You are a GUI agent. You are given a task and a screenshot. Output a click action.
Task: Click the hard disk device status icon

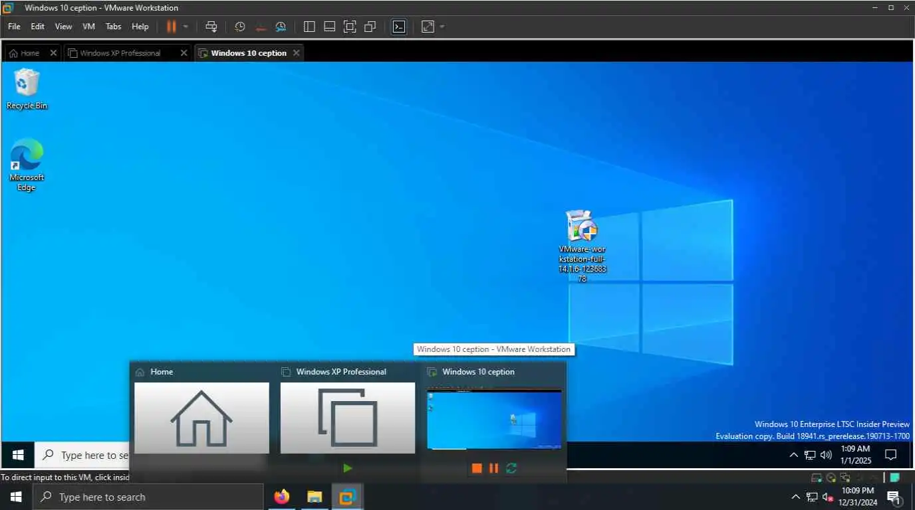(817, 477)
